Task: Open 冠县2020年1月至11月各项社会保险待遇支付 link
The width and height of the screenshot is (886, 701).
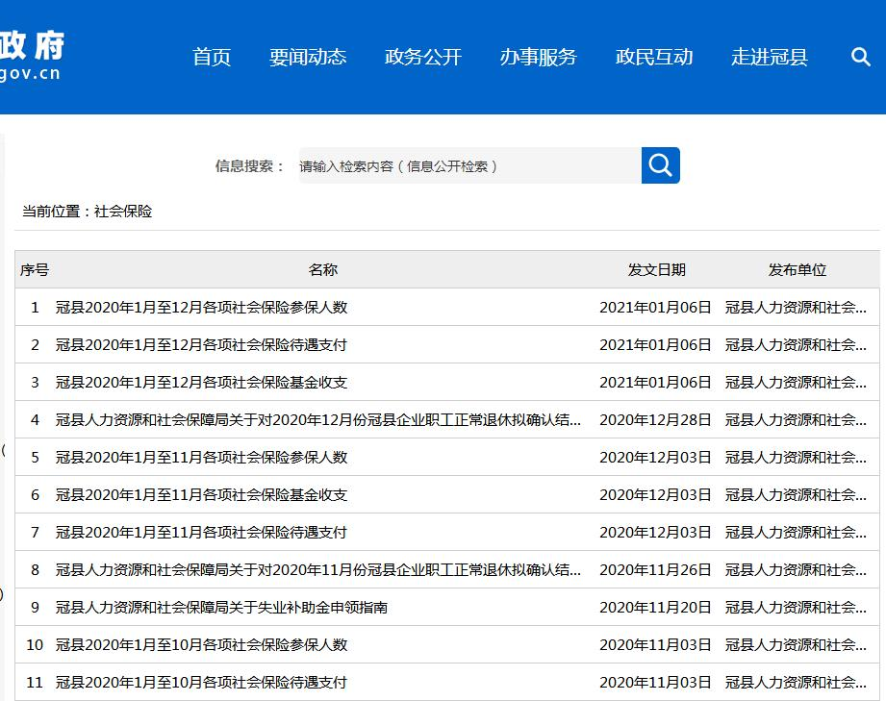Action: pyautogui.click(x=201, y=532)
